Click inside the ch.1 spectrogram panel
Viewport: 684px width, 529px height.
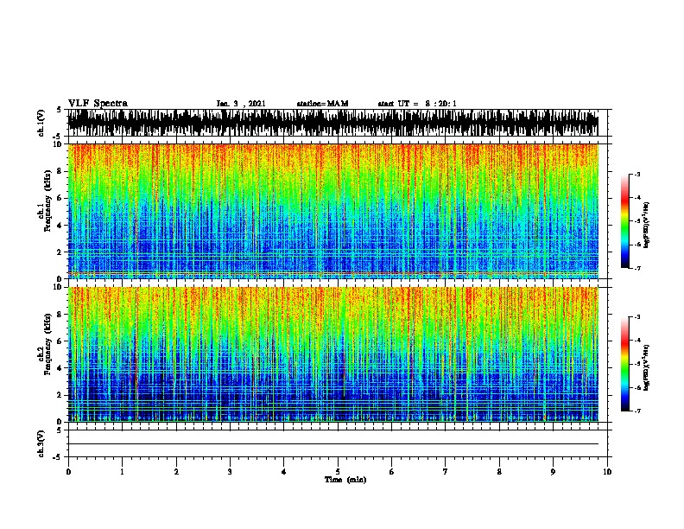coord(333,211)
